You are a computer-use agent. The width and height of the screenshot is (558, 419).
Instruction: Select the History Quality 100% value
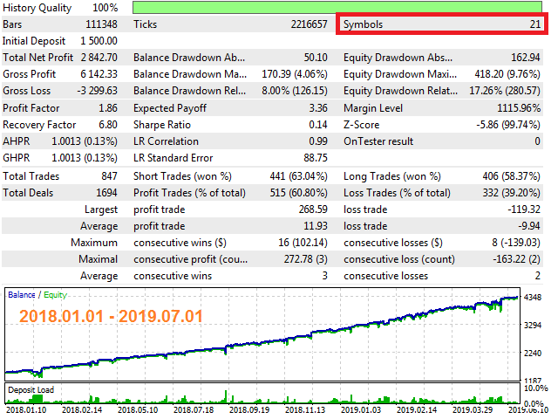105,8
